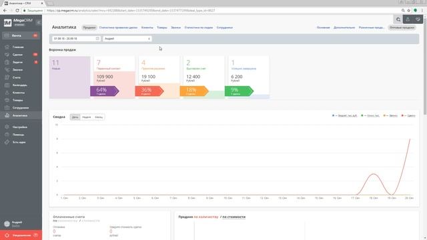Select the Дополнительно funnel option

(344, 27)
